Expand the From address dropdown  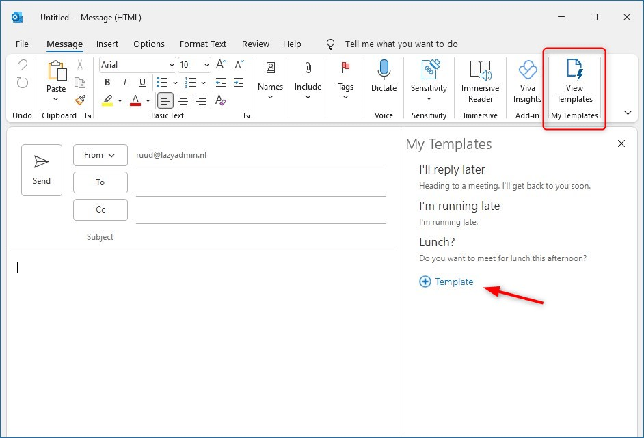(x=100, y=155)
